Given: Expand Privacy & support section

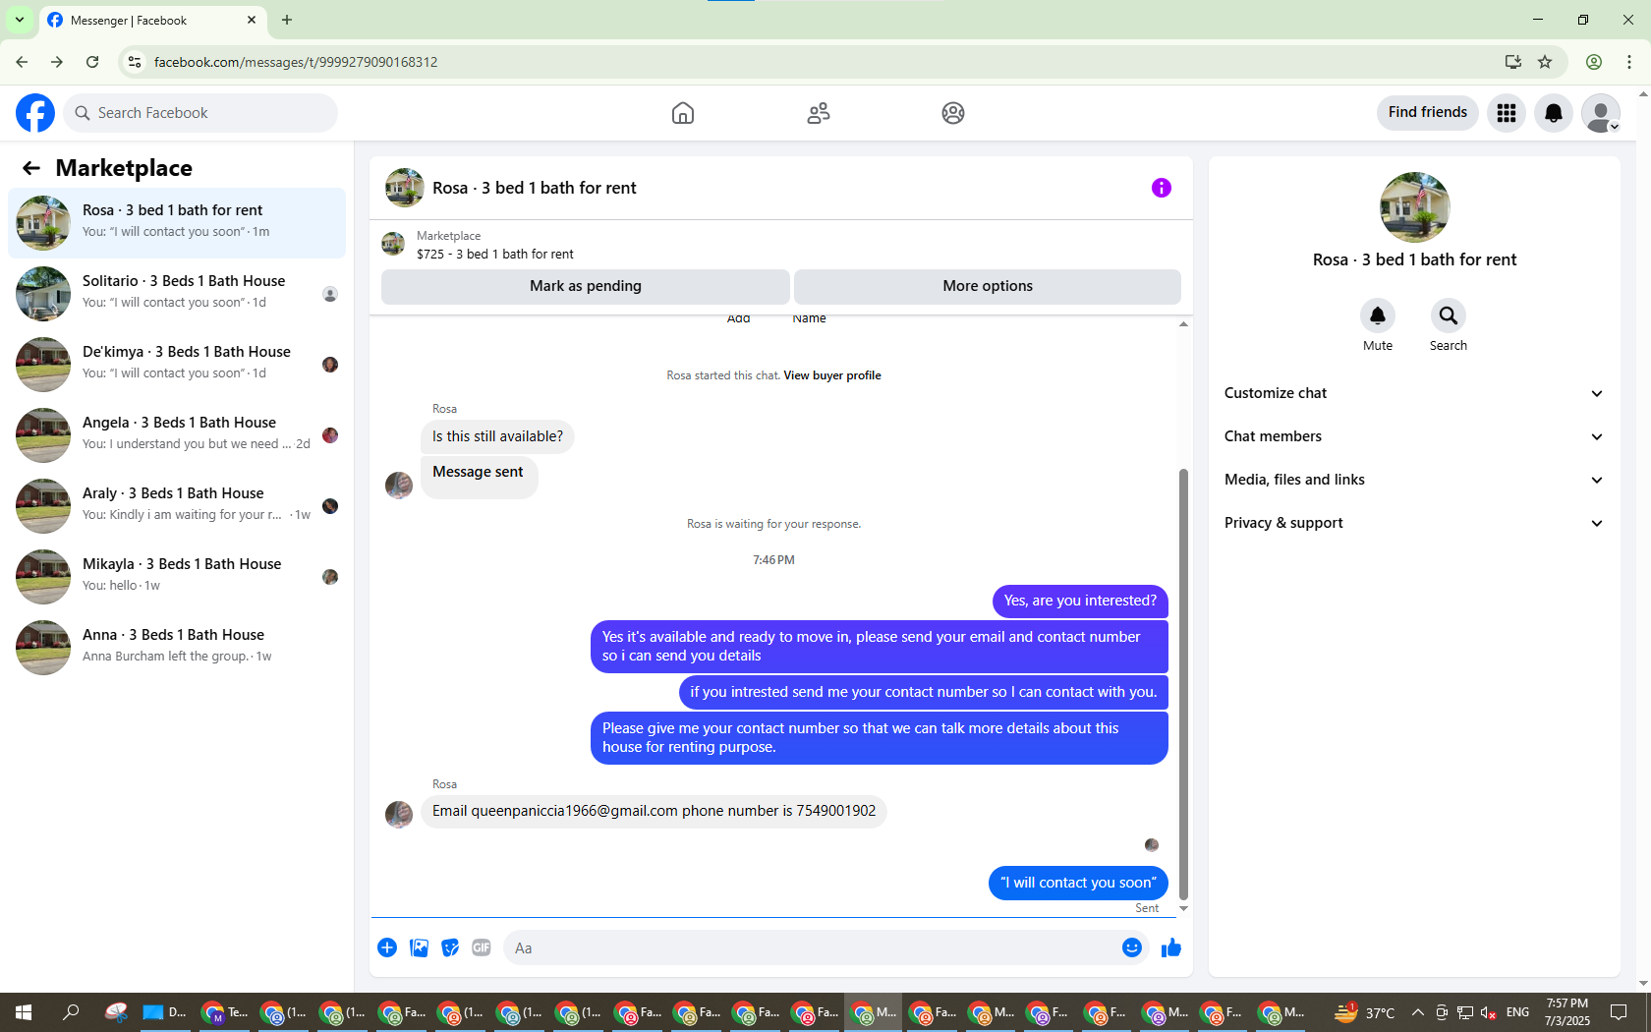Looking at the screenshot, I should 1414,523.
